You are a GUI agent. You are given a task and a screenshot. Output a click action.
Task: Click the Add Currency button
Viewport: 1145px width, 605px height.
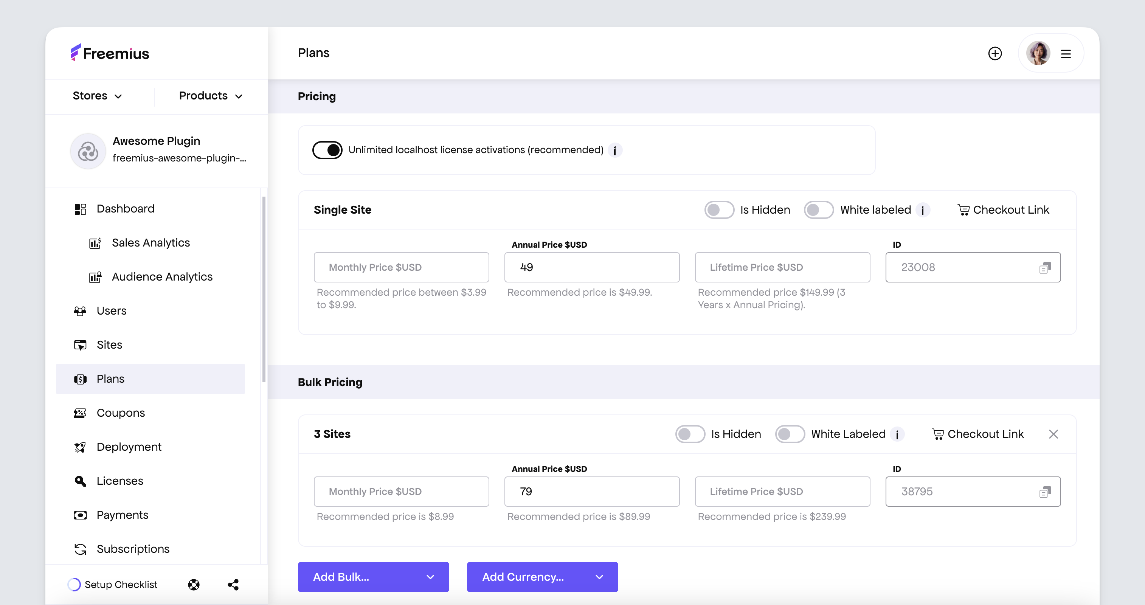click(542, 576)
